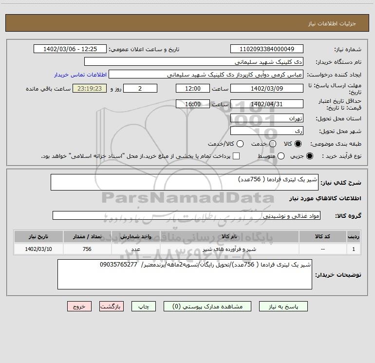This screenshot has height=363, width=375.
Task: Select the کالا/خدمت radio option
Action: click(240, 144)
